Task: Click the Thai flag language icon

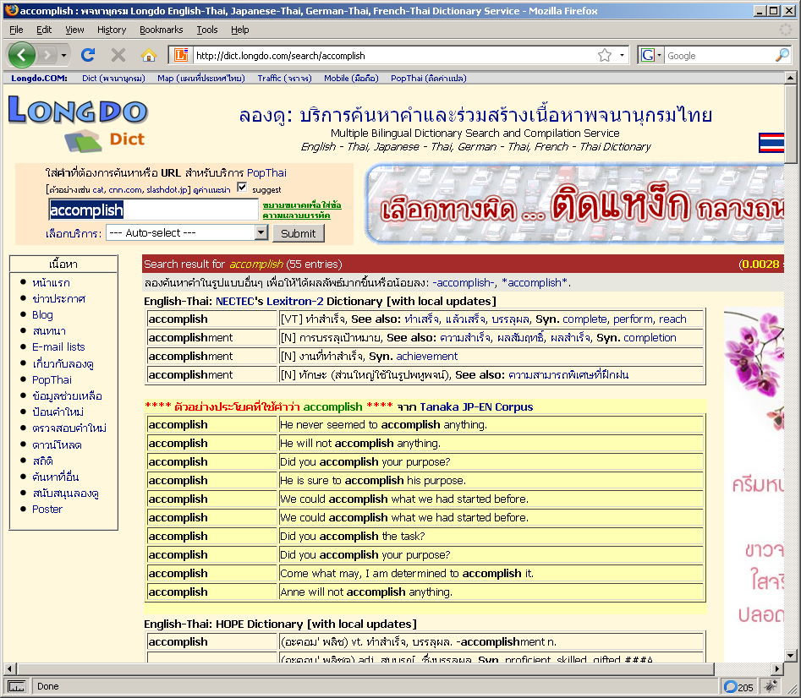Action: coord(771,142)
